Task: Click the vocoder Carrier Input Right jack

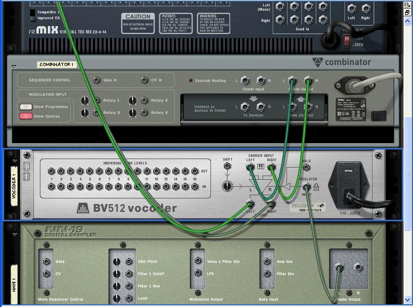Action: click(271, 167)
